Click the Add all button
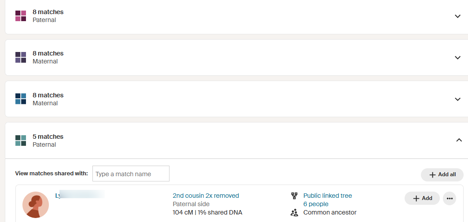Viewport: 468px width, 222px height. [442, 175]
